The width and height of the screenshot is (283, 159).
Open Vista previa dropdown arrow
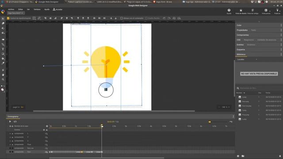click(270, 11)
